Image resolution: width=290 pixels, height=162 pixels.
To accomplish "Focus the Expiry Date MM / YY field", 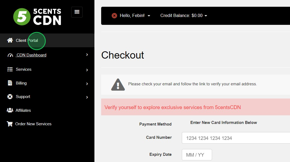I will coord(197,155).
